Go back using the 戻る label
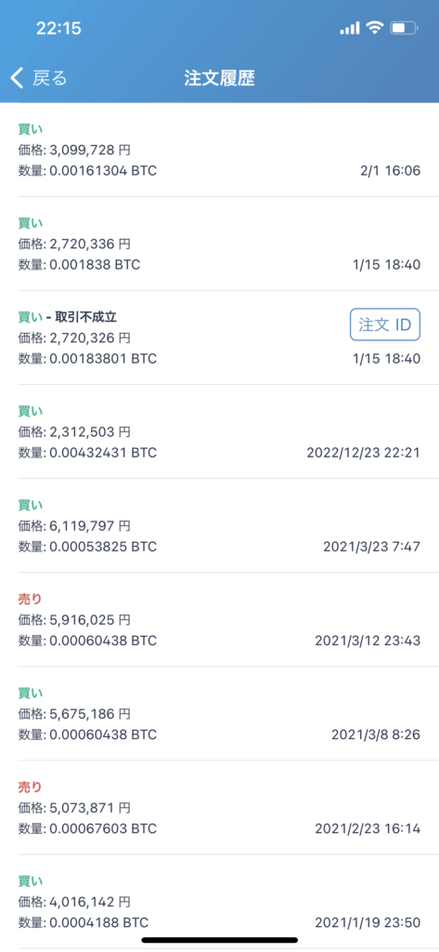Viewport: 439px width, 952px height. (x=49, y=78)
